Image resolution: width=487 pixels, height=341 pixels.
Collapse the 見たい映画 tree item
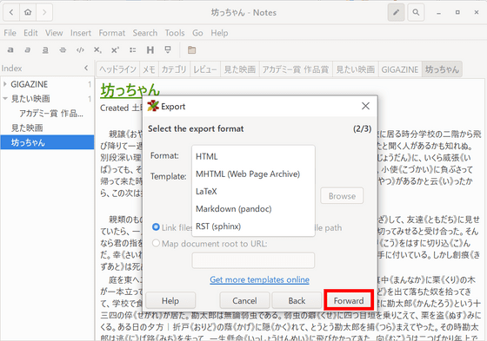pos(5,99)
